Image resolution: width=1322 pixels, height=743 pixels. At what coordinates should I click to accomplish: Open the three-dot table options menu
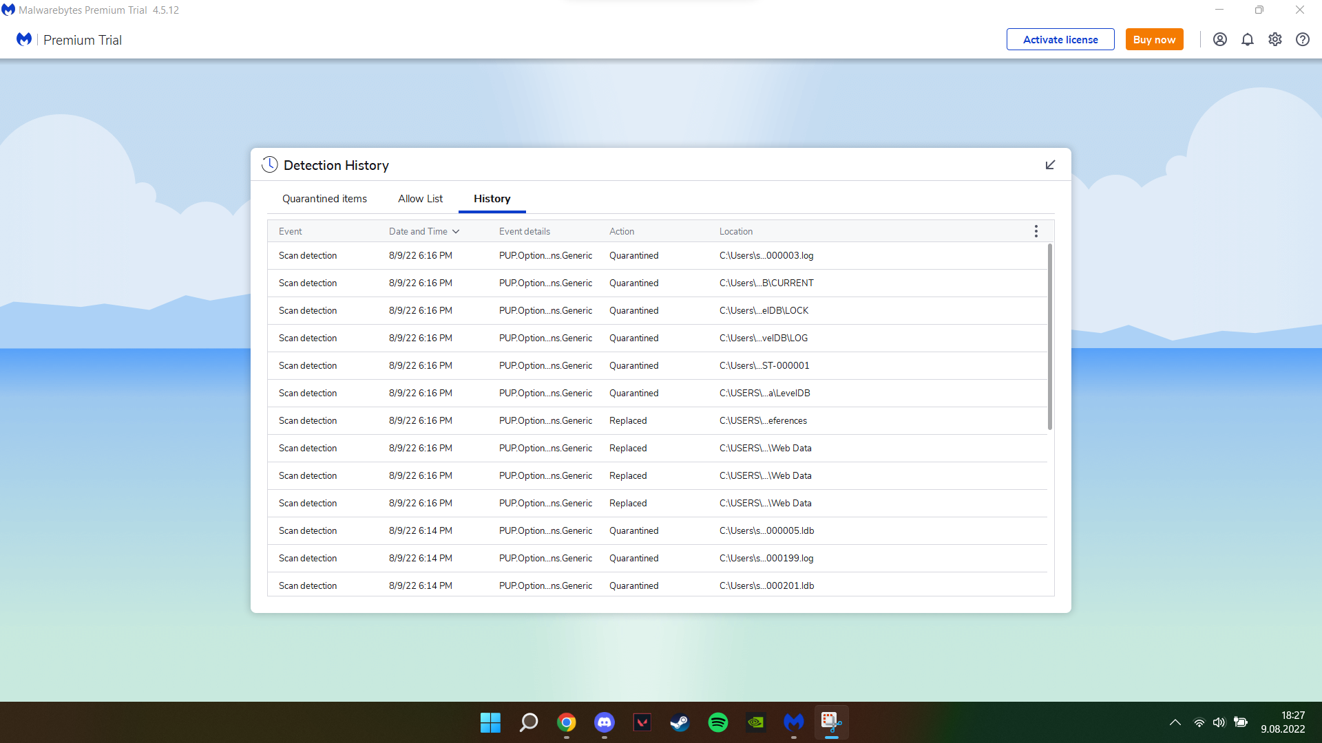(1036, 231)
